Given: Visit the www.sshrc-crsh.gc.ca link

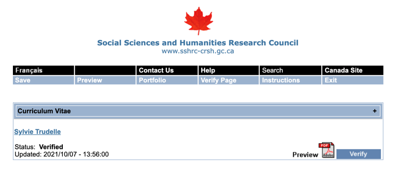Looking at the screenshot, I should [198, 51].
